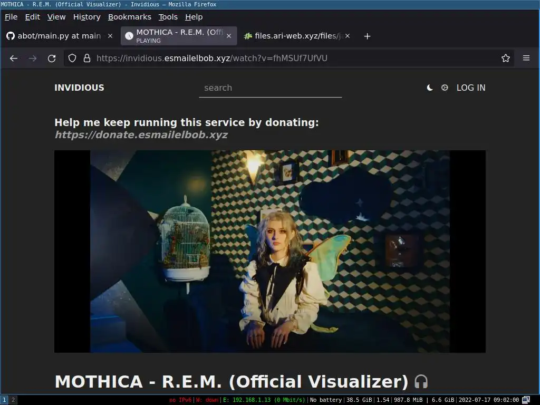Screen dimensions: 540x405
Task: Bookmark this page with the star
Action: point(506,58)
